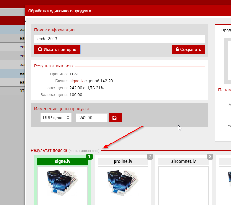
Task: Click the 'Изменение цены продукта' section heading
Action: (x=61, y=109)
